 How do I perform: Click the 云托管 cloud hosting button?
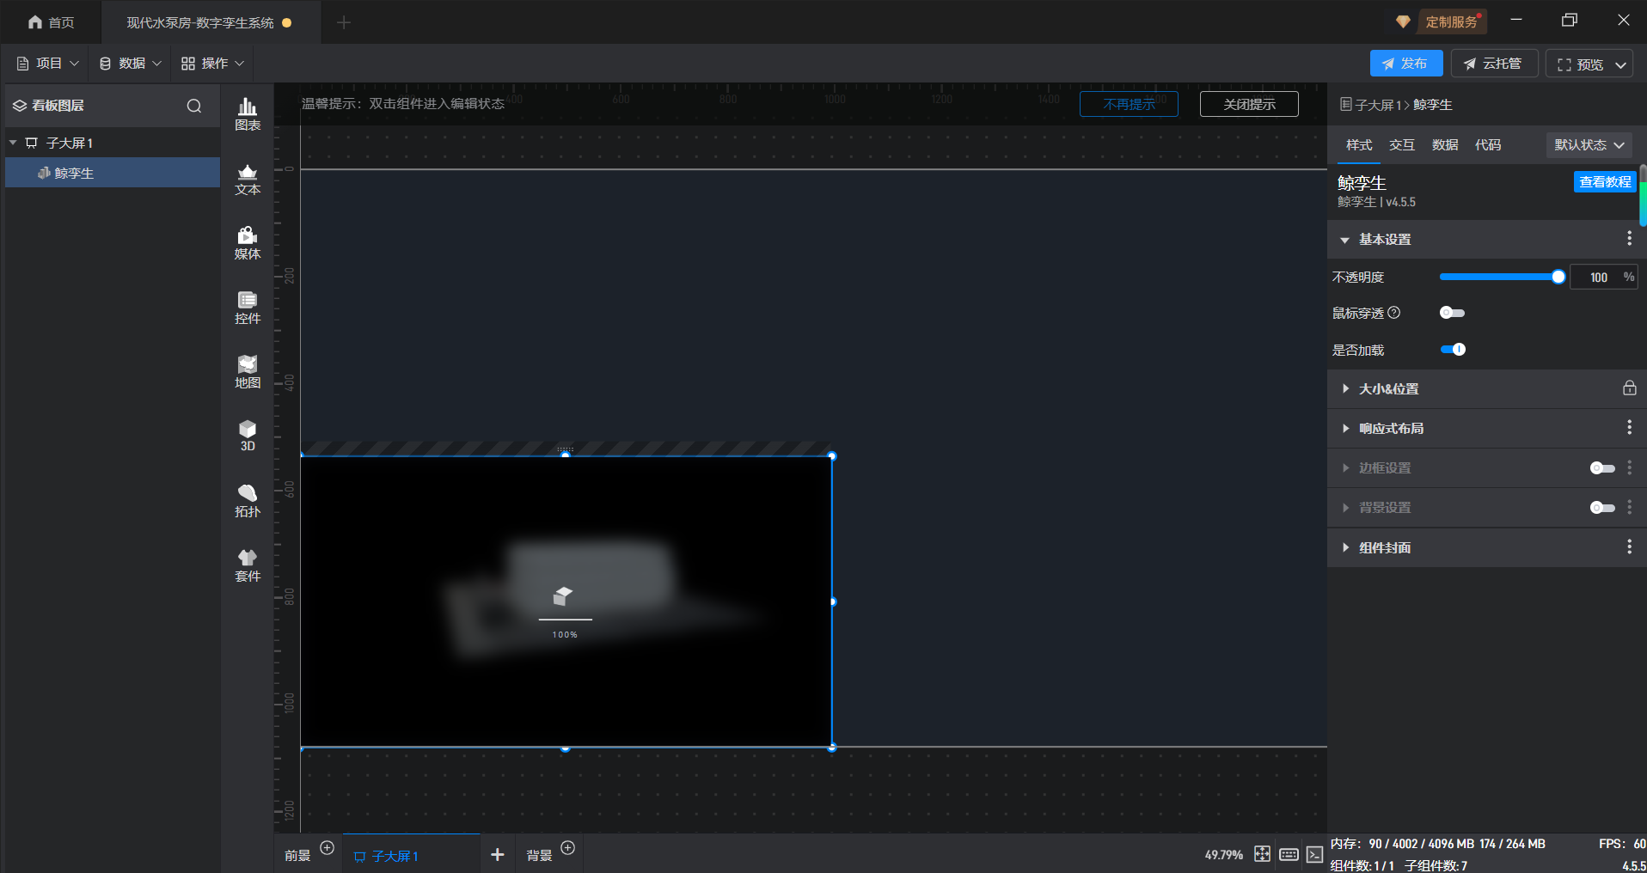(x=1494, y=64)
